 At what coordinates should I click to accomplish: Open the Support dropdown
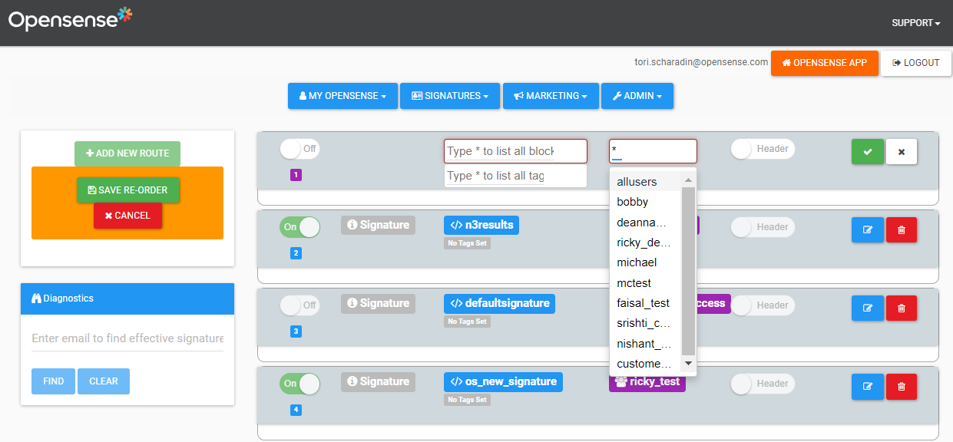point(916,23)
